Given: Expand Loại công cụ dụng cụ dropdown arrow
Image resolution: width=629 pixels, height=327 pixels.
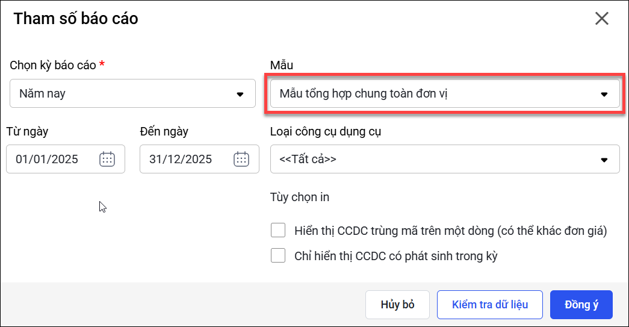Looking at the screenshot, I should 604,160.
